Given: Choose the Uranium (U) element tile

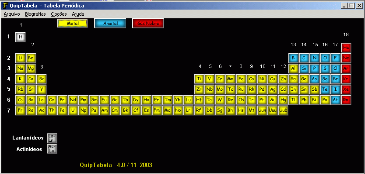Looking at the screenshot, I should tap(73, 110).
